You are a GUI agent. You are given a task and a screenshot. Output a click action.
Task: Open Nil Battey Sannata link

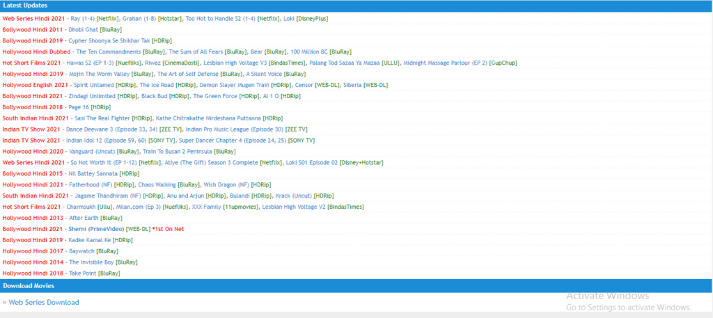pos(93,173)
